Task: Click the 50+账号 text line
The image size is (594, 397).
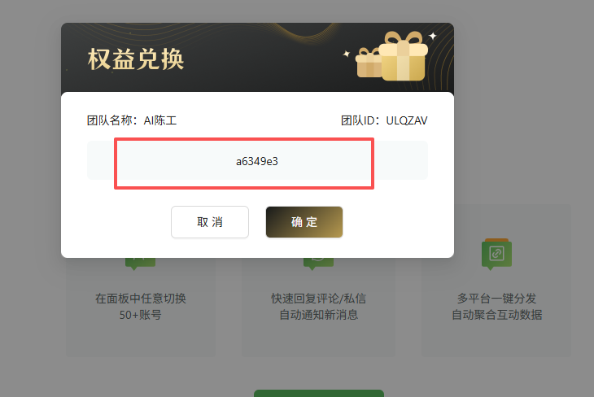Action: (140, 315)
